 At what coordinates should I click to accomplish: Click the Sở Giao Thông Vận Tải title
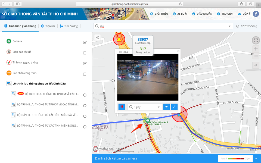pyautogui.click(x=40, y=14)
